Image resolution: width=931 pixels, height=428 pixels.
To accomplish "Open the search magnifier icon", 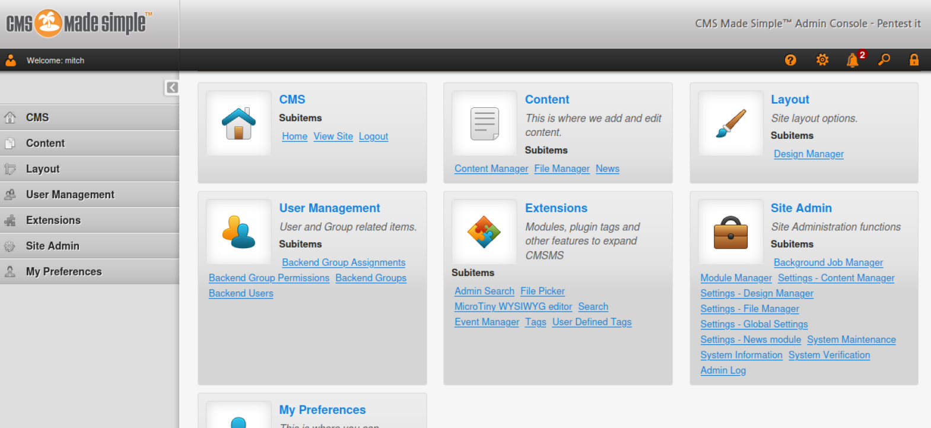I will click(884, 60).
